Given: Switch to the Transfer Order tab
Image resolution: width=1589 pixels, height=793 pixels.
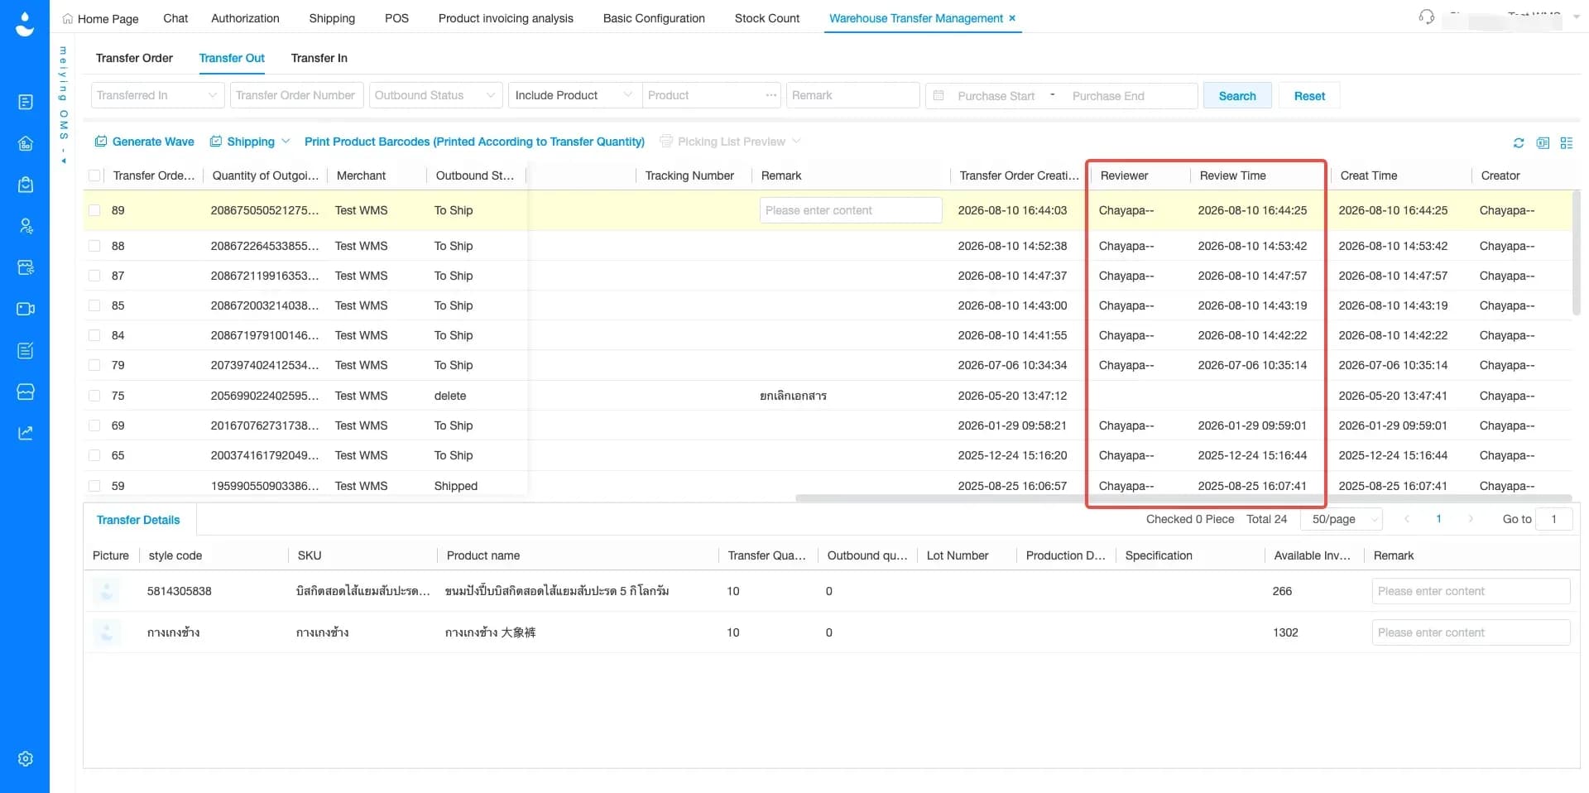Looking at the screenshot, I should pyautogui.click(x=134, y=58).
